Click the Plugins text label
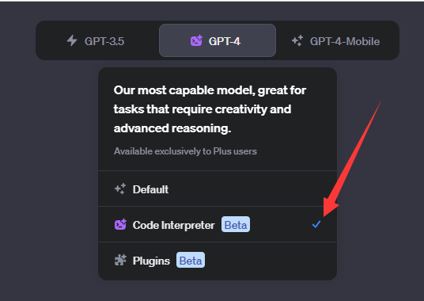This screenshot has height=301, width=424. tap(151, 261)
